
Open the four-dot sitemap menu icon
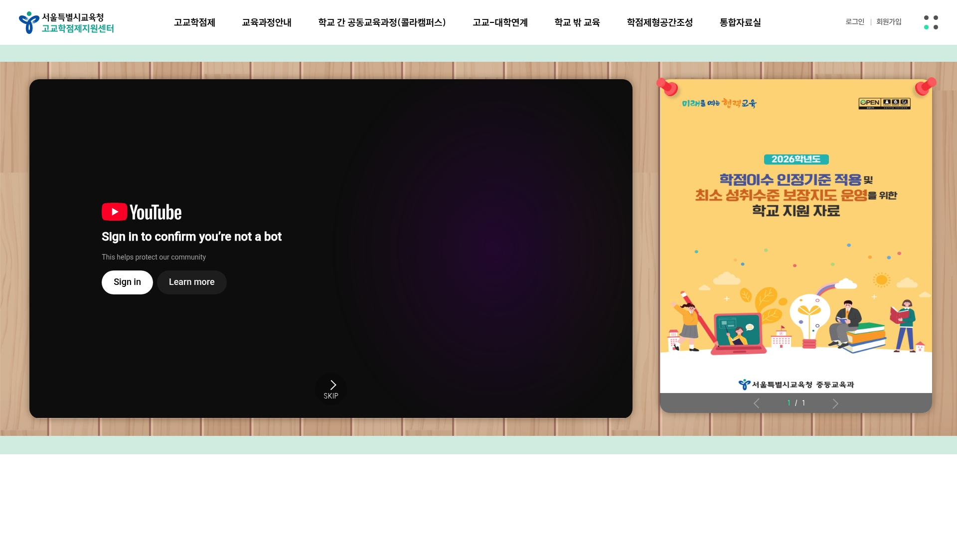tap(931, 22)
